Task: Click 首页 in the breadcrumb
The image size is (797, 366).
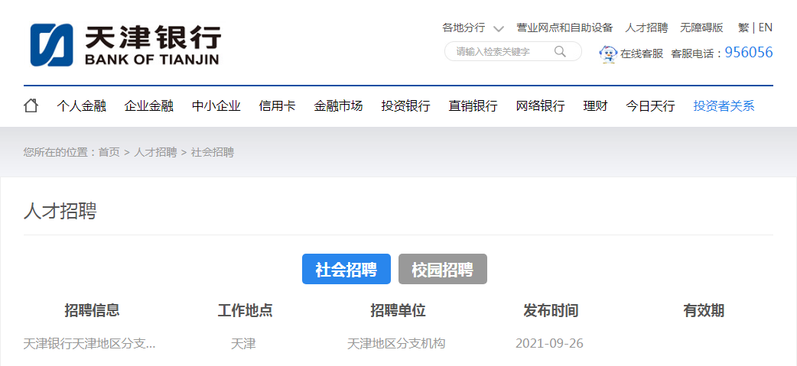Action: [109, 152]
